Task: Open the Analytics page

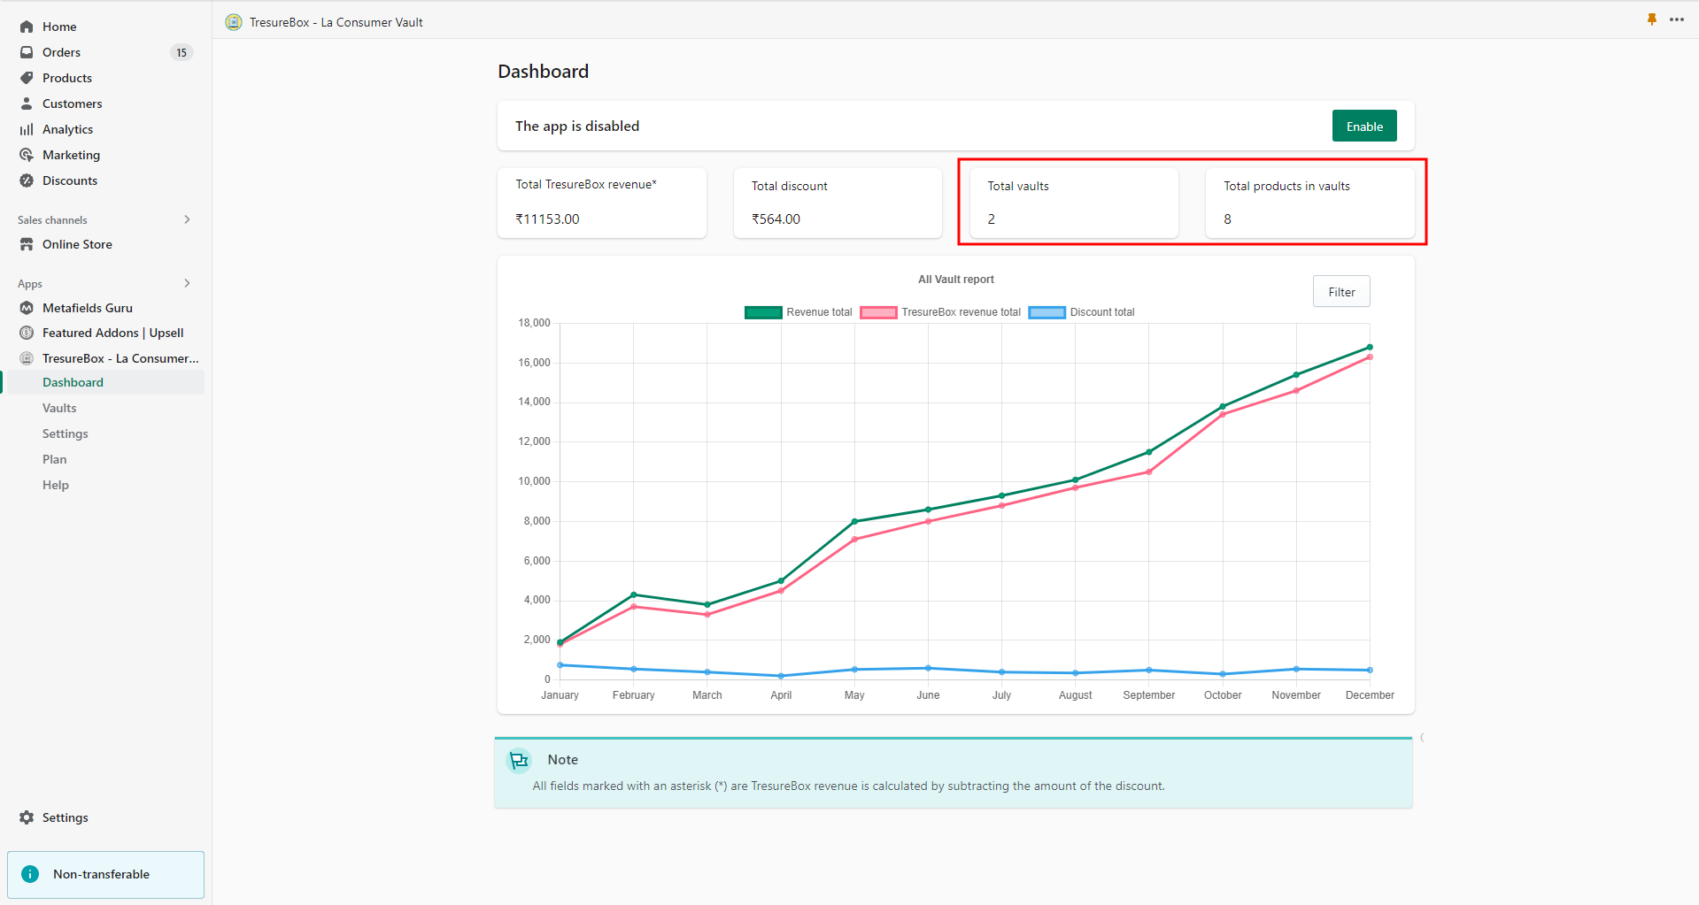Action: (68, 129)
